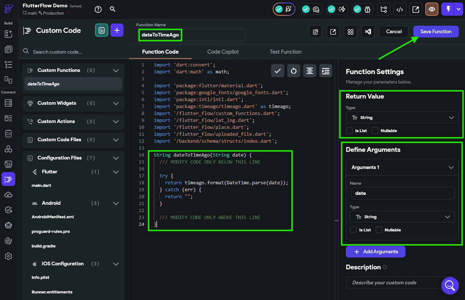Collapse the Android files group
This screenshot has width=465, height=300.
pyautogui.click(x=116, y=203)
